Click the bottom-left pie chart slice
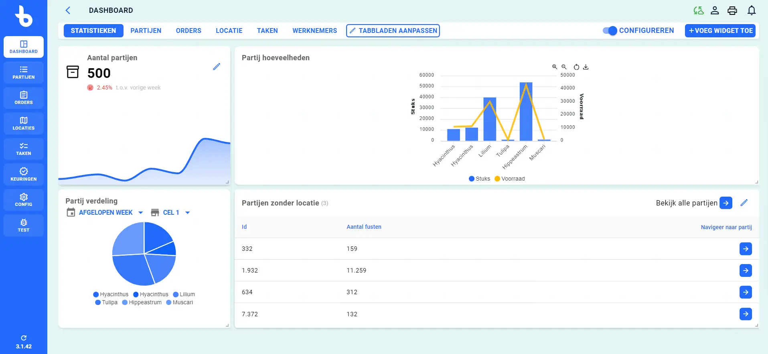Screen dimensions: 768x354 click(132, 269)
